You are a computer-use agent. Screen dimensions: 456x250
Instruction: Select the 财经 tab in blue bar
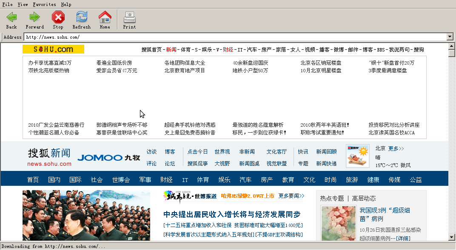point(166,180)
